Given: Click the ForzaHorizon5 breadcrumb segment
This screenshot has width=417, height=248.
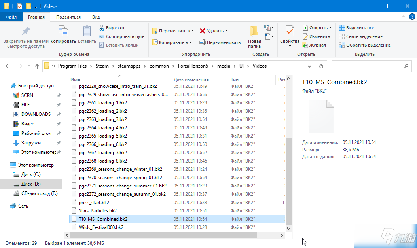Looking at the screenshot, I should coord(193,66).
